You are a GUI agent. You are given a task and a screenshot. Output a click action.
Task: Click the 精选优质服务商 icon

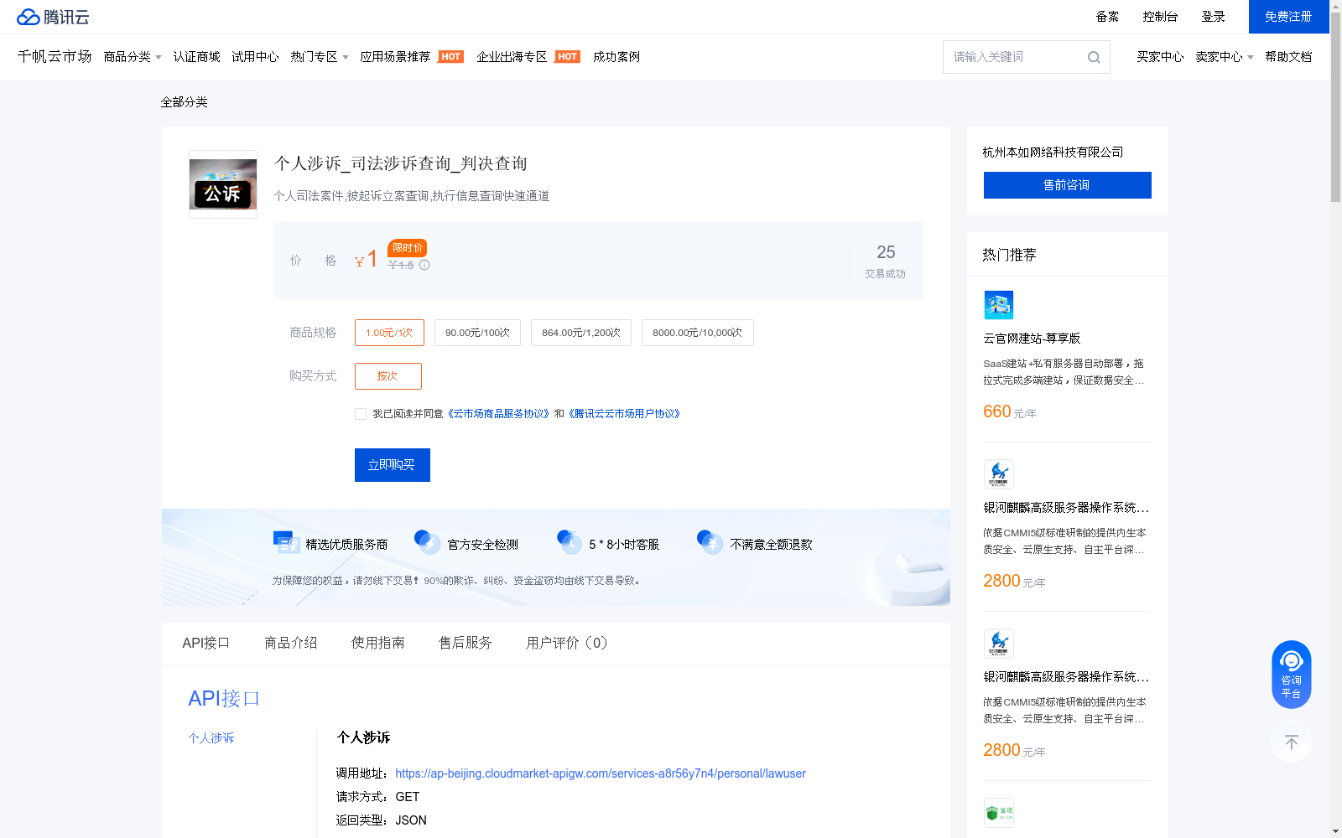click(x=286, y=542)
